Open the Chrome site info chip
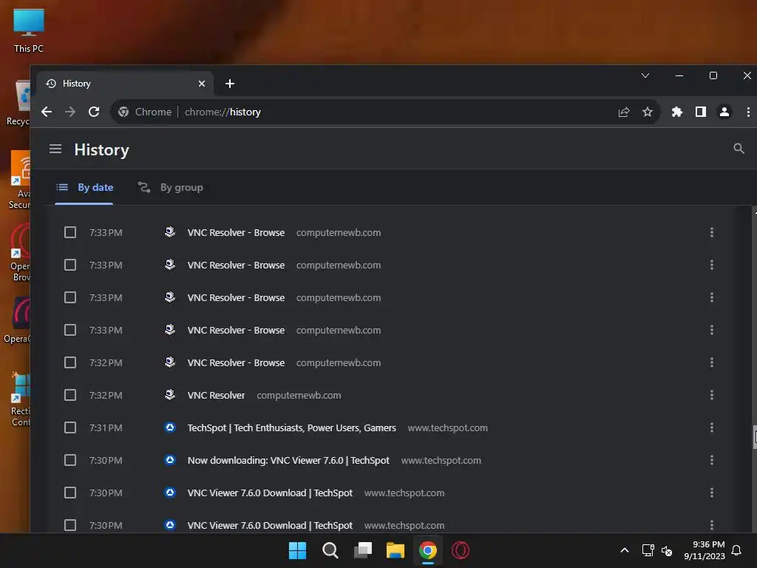The image size is (757, 568). 145,112
